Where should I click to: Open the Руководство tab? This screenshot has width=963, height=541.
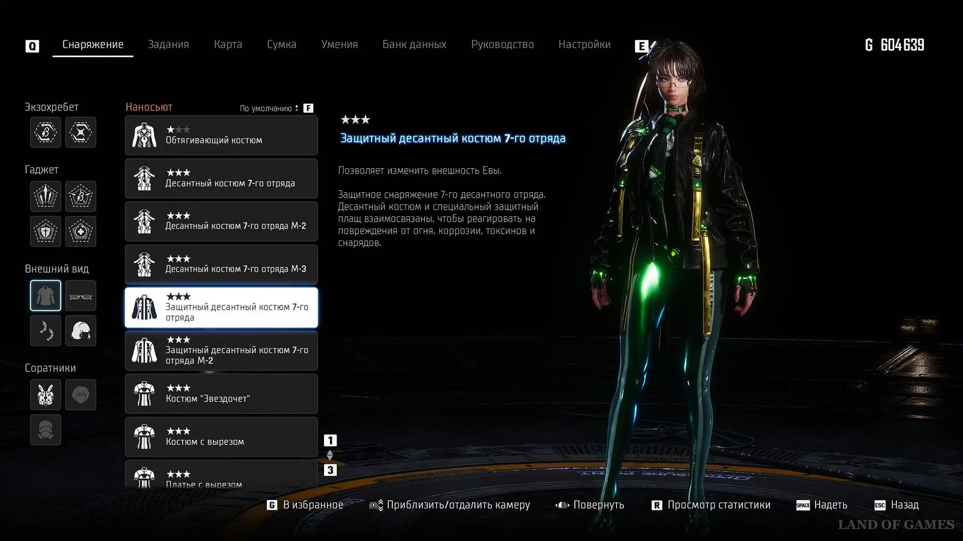[x=502, y=44]
